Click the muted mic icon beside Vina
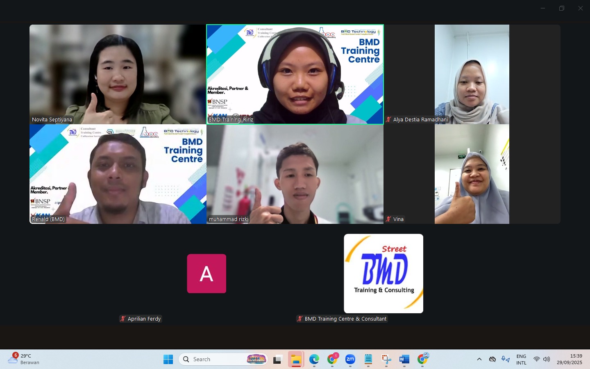The width and height of the screenshot is (590, 369). click(x=388, y=219)
